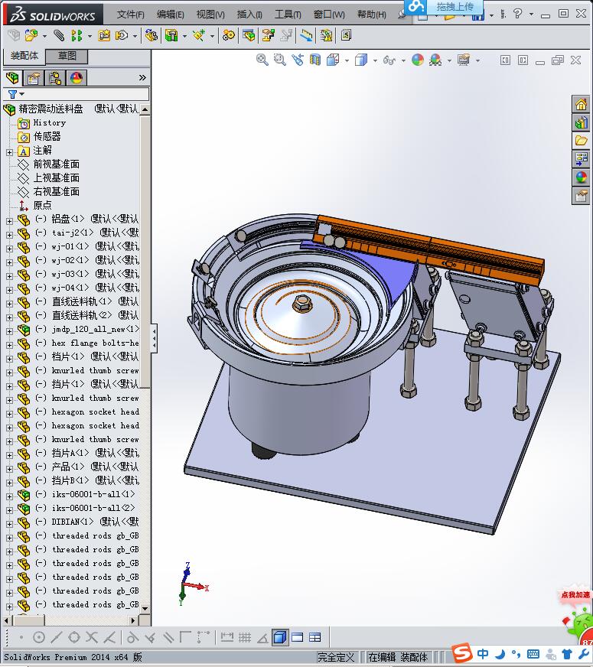Open the DisplayManager panel tab
Viewport: 593px width, 667px height.
(77, 78)
